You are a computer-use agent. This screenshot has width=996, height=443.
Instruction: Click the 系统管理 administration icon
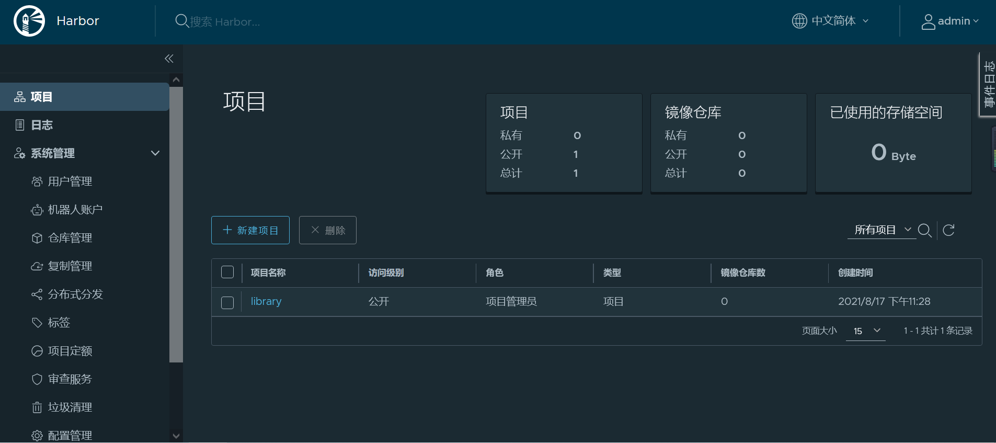point(20,153)
